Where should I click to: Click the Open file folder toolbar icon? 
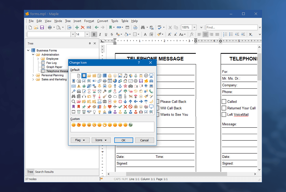click(x=36, y=27)
